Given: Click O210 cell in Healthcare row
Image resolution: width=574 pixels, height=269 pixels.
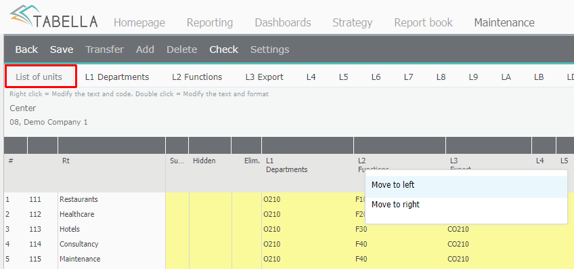Looking at the screenshot, I should coord(271,214).
